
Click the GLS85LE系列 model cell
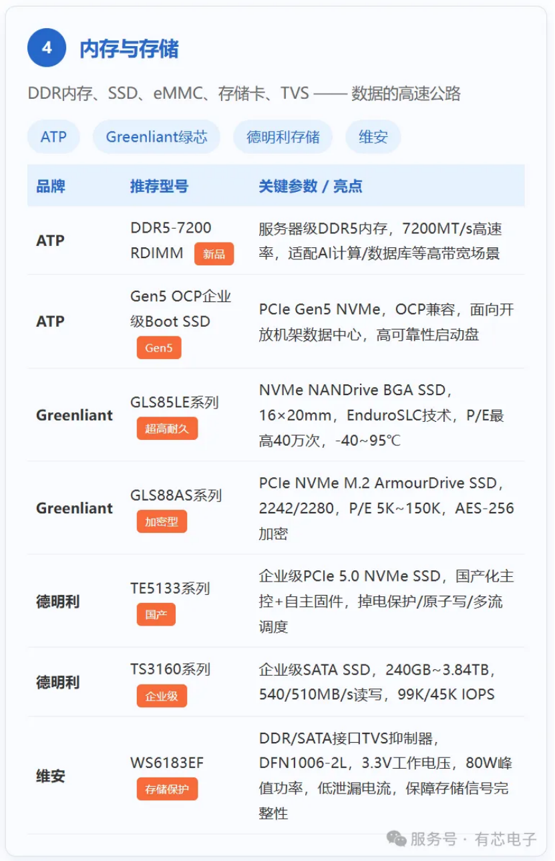(x=174, y=402)
